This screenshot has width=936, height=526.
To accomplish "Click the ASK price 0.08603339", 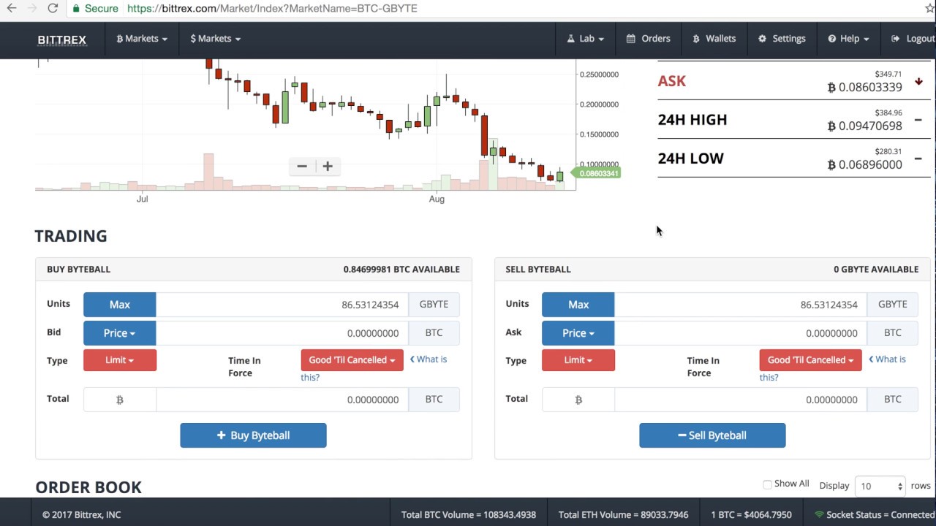I will click(864, 87).
